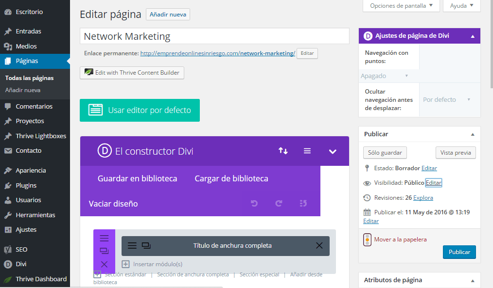The height and width of the screenshot is (288, 493).
Task: Add Sección especial
Action: click(x=260, y=274)
